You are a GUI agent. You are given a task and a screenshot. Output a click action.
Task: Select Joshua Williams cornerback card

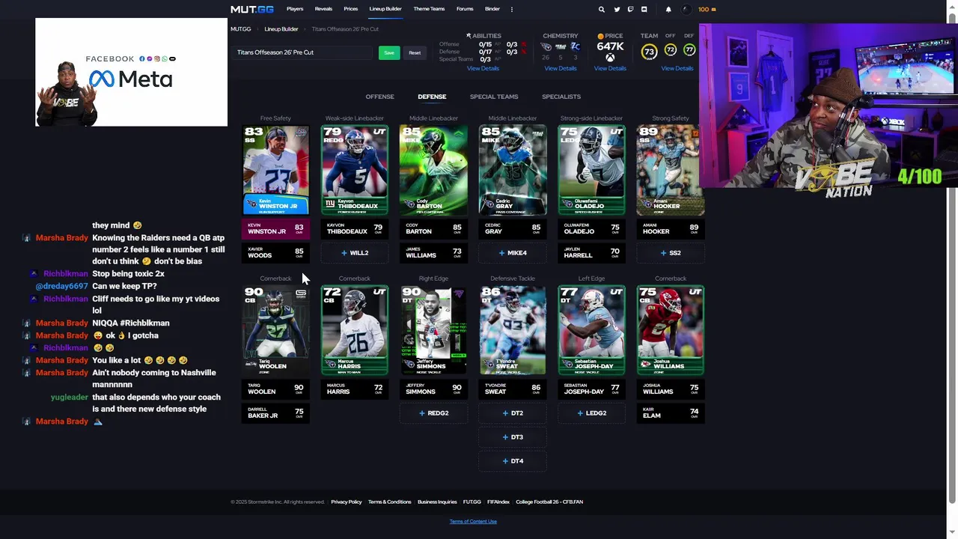pos(671,330)
